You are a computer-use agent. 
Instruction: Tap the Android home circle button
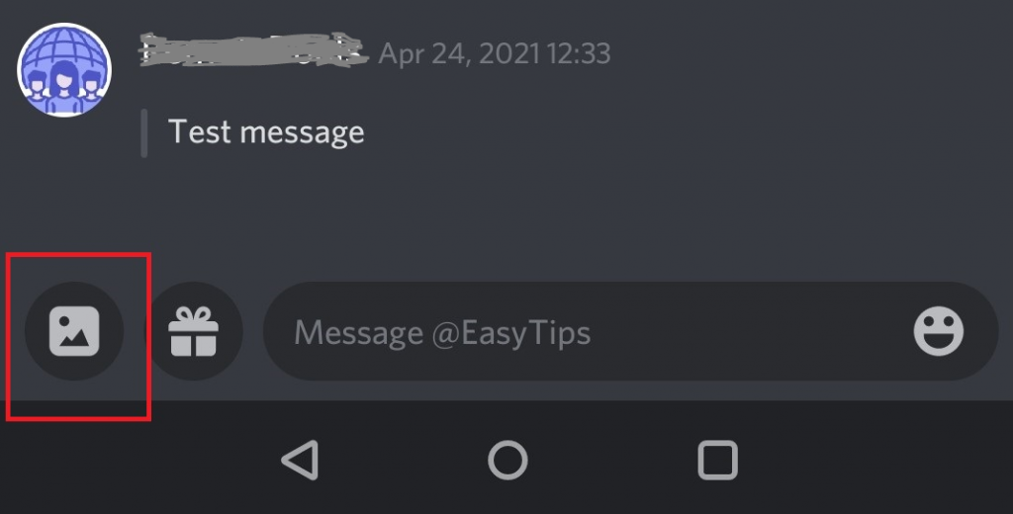(507, 461)
